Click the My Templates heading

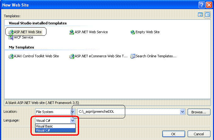(21, 47)
